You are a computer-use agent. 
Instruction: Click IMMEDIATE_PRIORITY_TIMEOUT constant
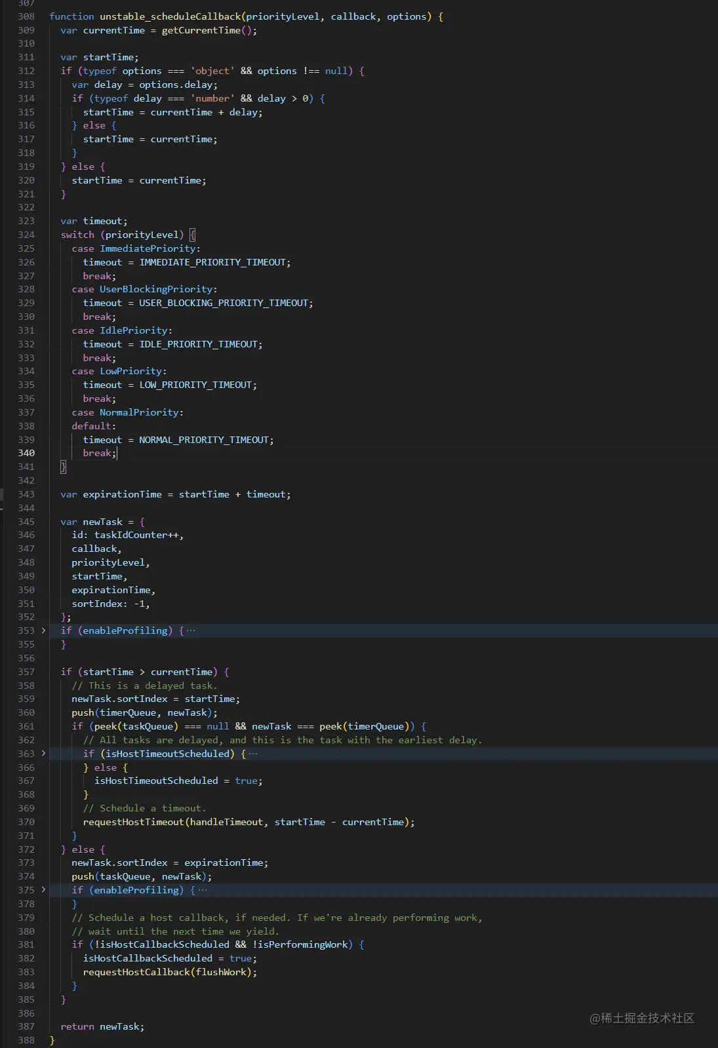tap(212, 262)
